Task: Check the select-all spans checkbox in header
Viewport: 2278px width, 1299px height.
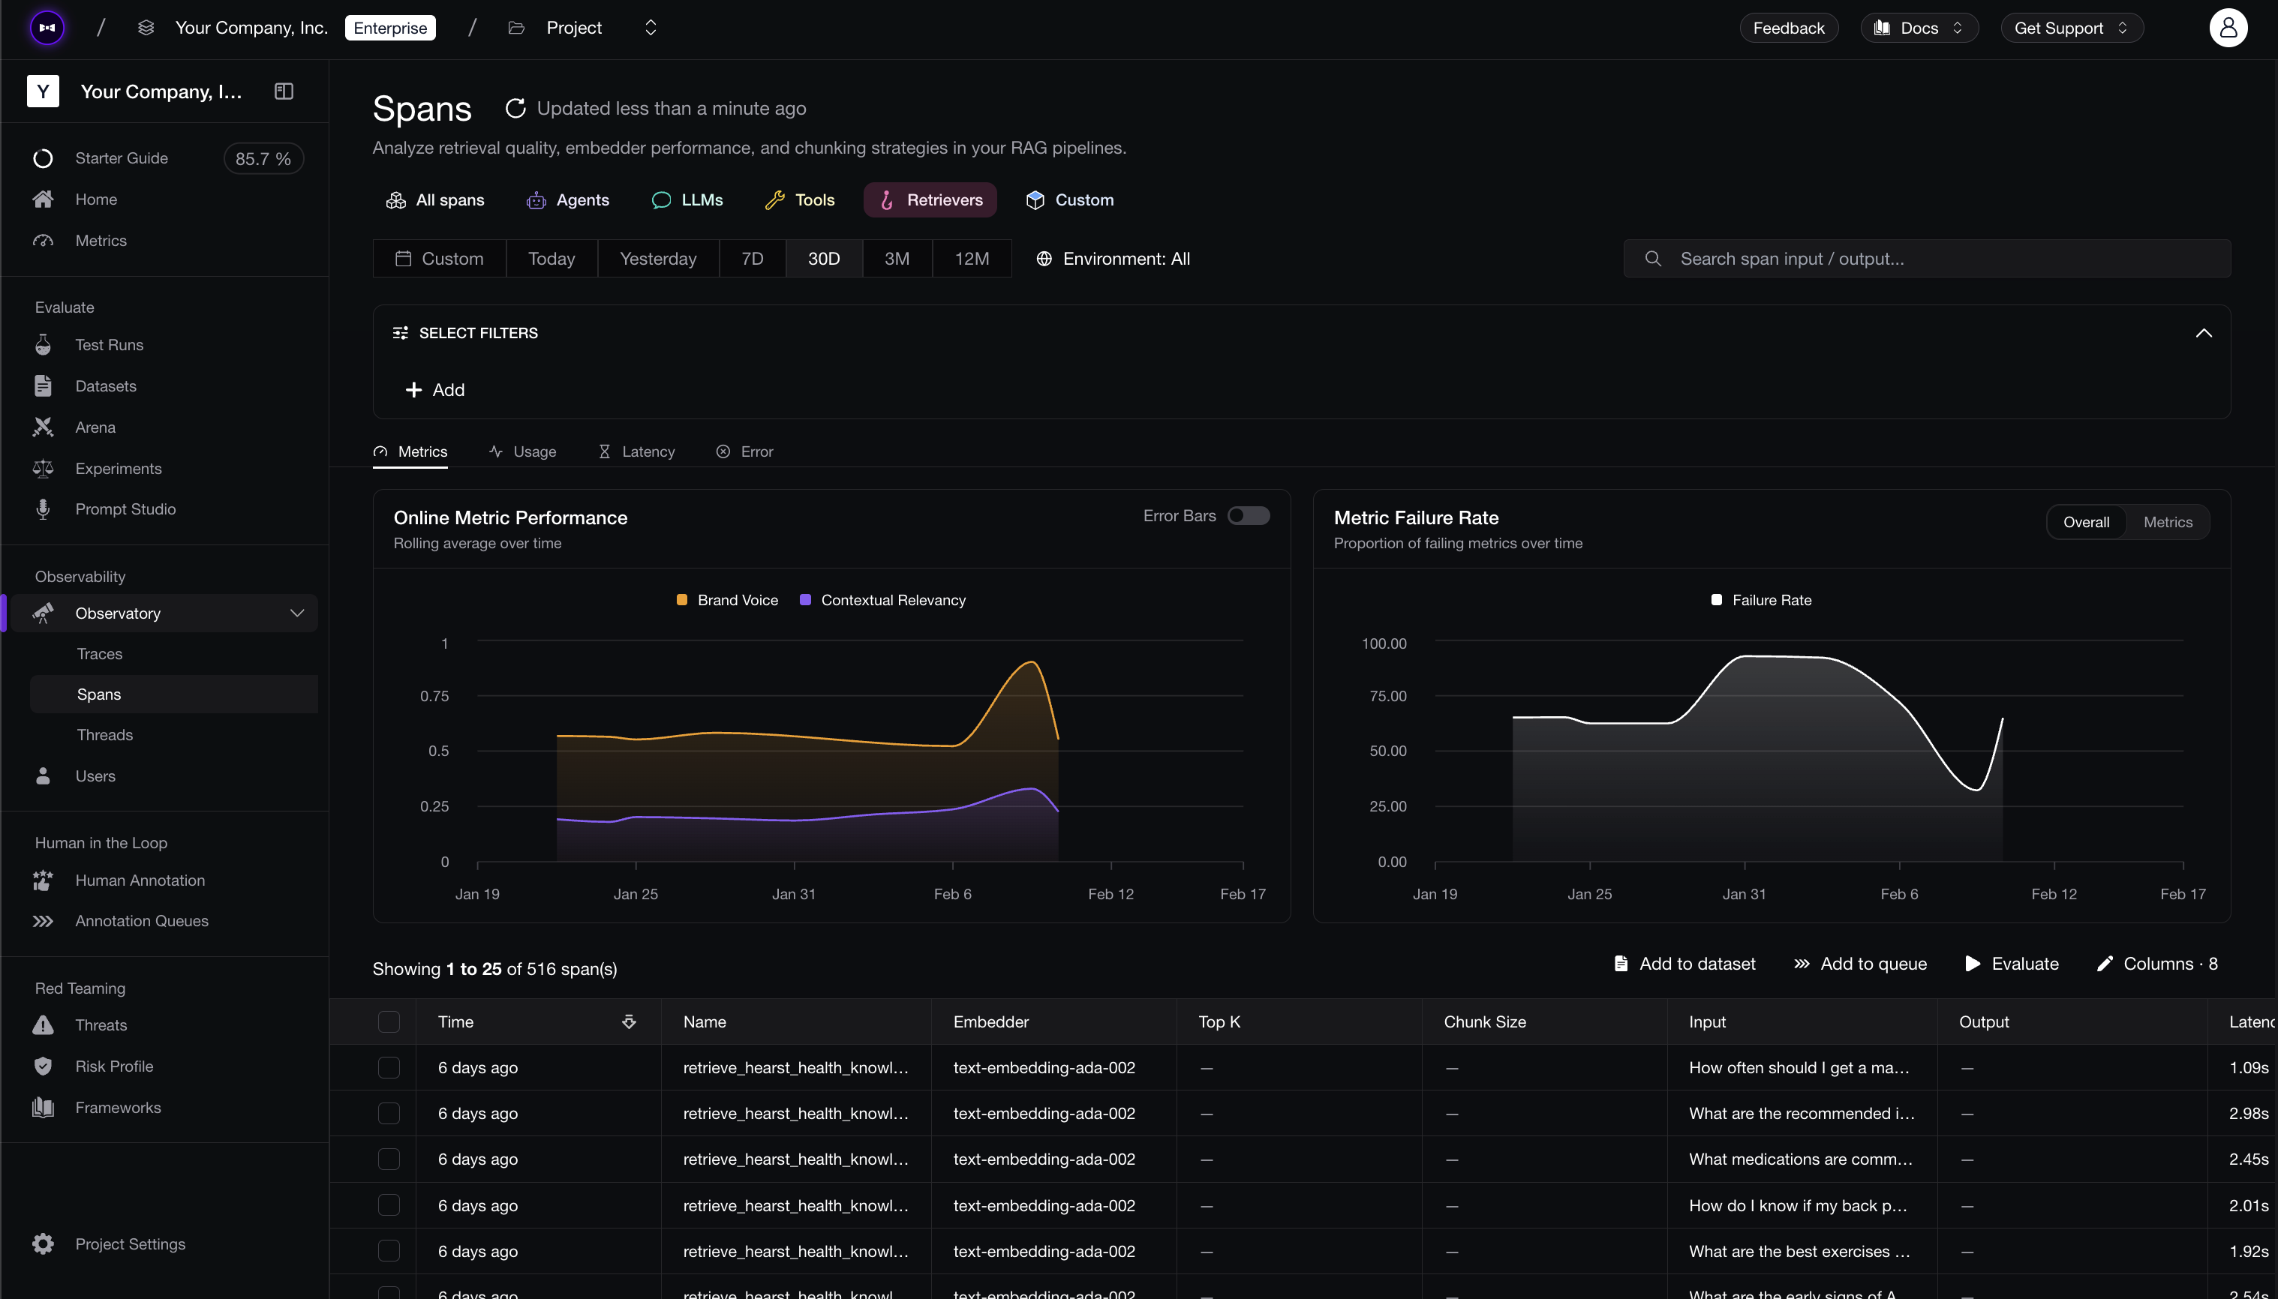Action: [389, 1021]
